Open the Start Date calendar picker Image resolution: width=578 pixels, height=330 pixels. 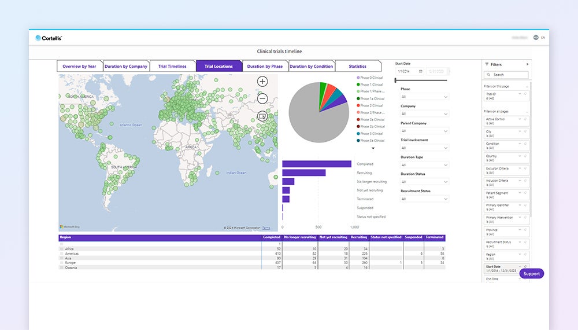coord(420,71)
